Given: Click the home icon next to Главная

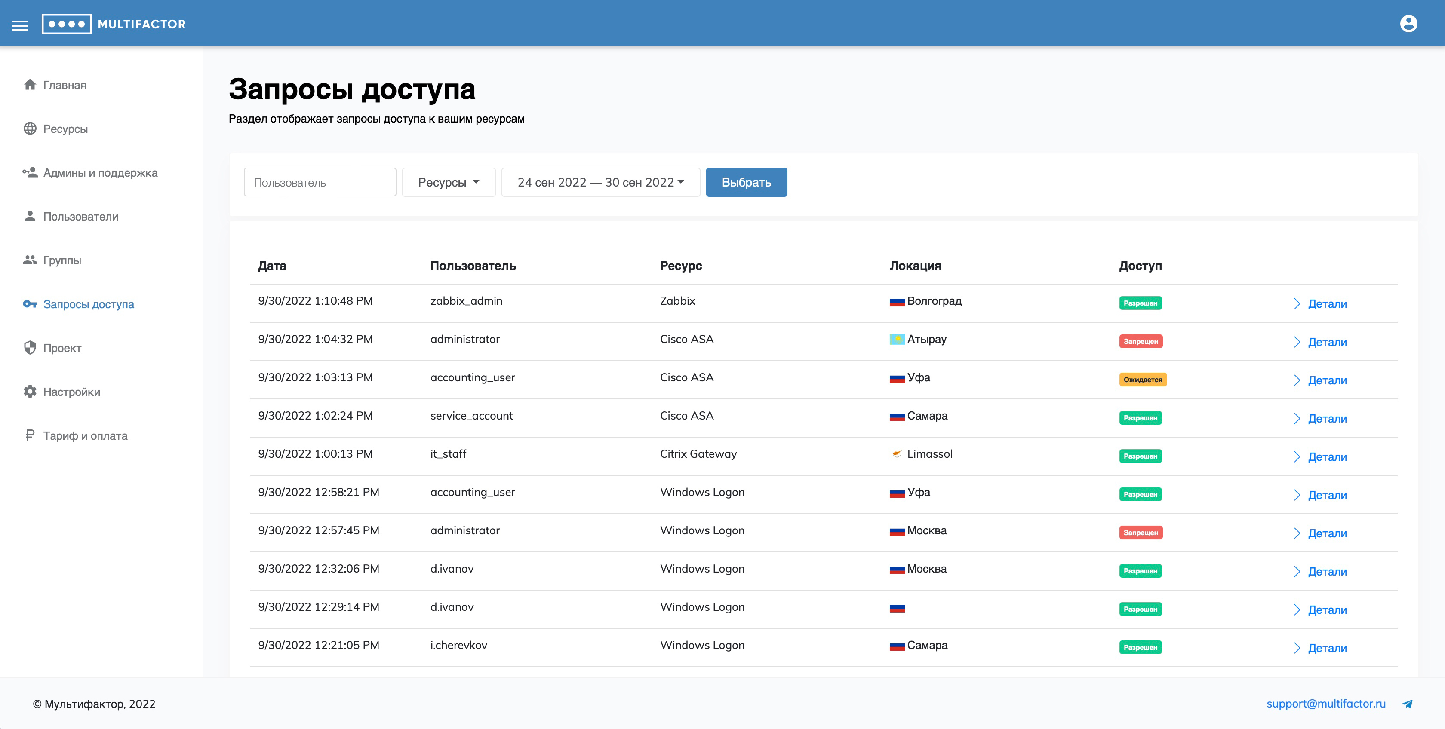Looking at the screenshot, I should point(30,85).
